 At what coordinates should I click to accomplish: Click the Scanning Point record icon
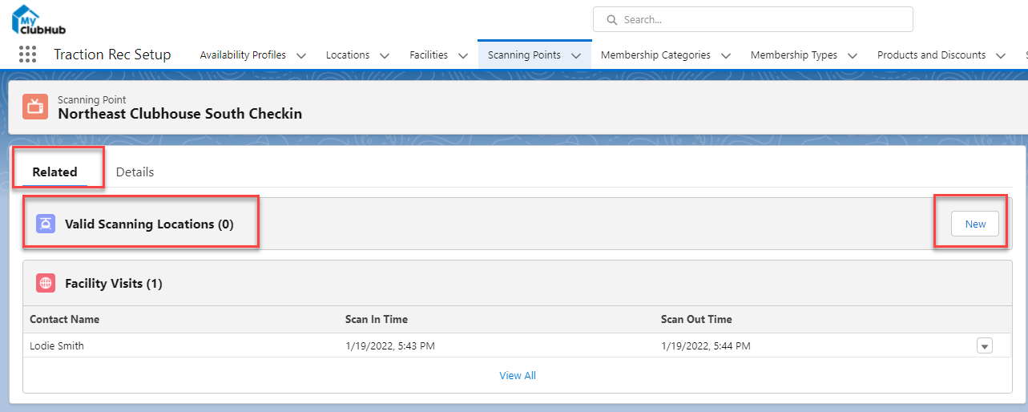[35, 106]
